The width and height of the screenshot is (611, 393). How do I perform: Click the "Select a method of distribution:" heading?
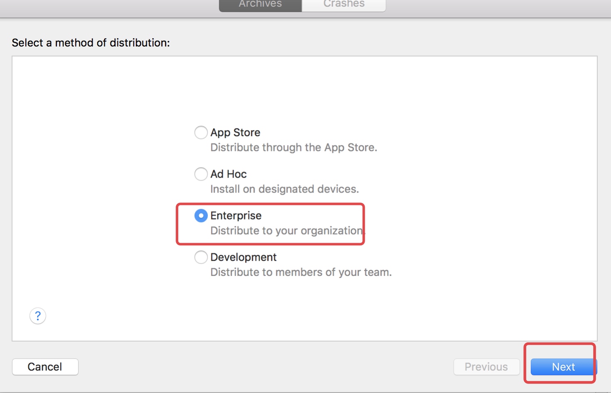[x=91, y=43]
